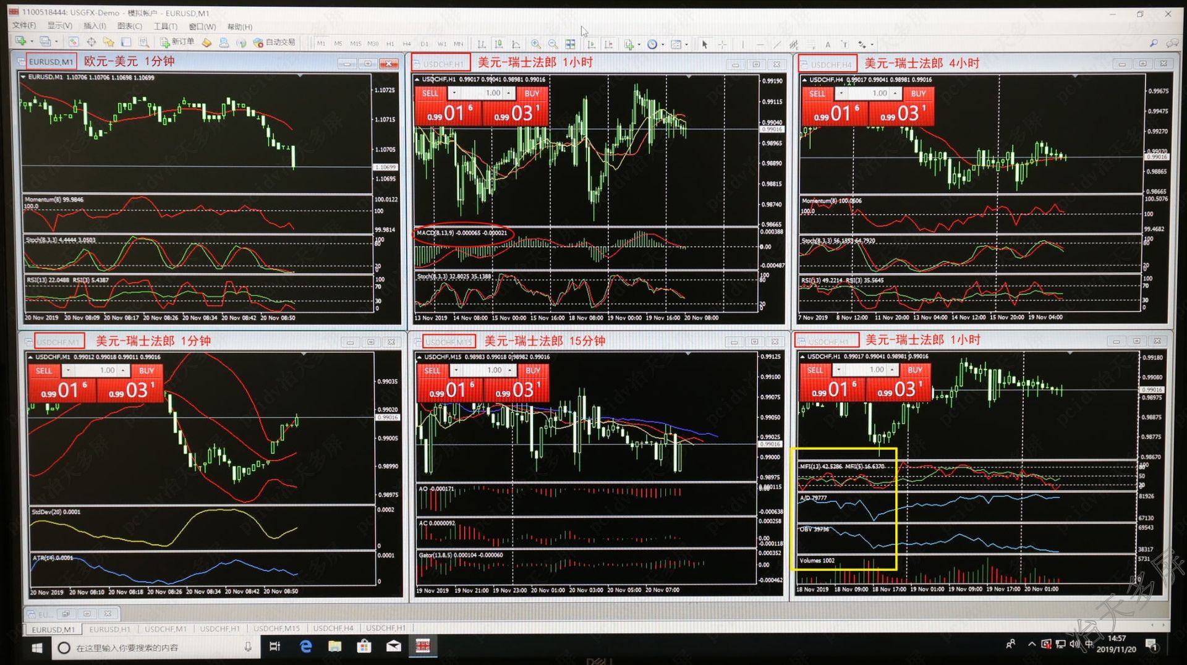Click the Windows taskbar search box
Viewport: 1187px width, 665px height.
(155, 647)
